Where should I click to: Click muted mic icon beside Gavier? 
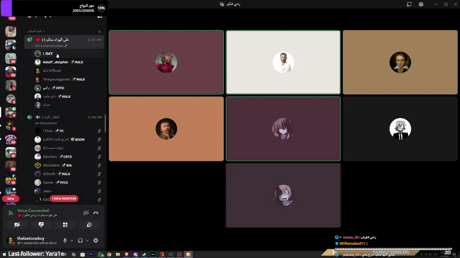[99, 183]
